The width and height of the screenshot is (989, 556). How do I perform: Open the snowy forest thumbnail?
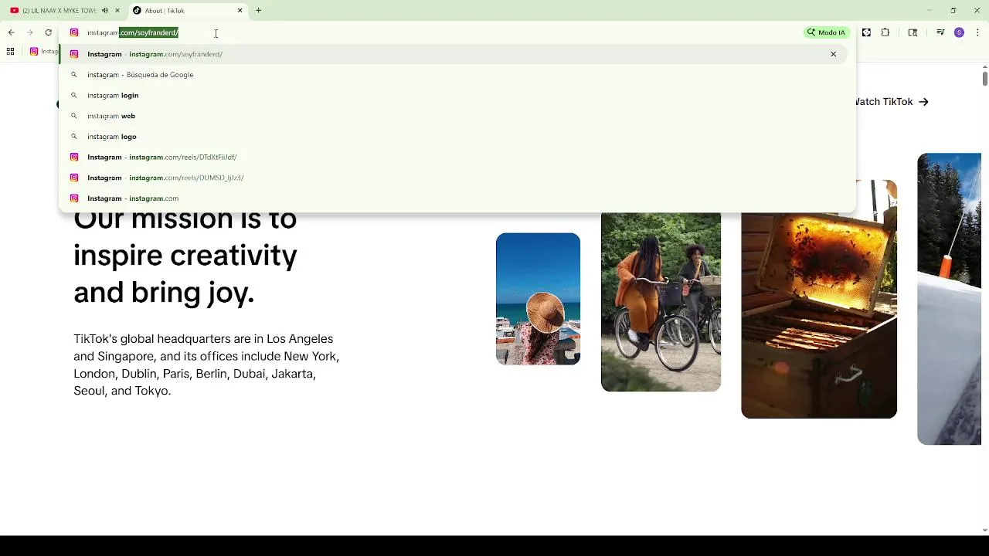[949, 299]
